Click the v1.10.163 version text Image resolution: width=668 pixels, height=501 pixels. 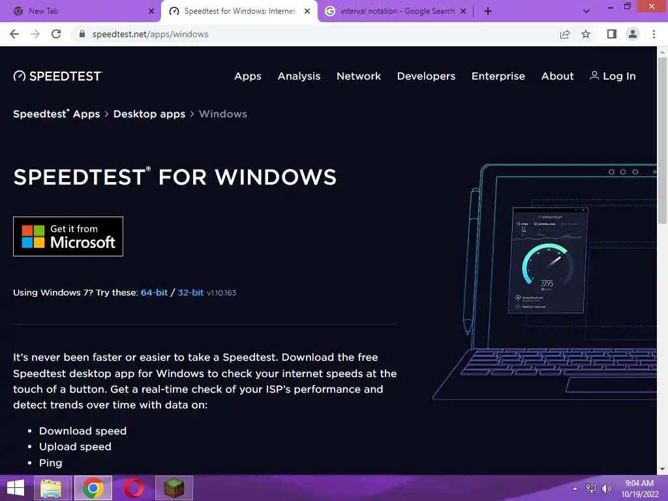pos(221,293)
